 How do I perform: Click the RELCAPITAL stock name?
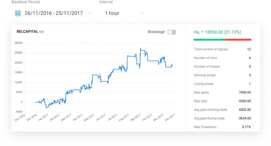click(27, 32)
